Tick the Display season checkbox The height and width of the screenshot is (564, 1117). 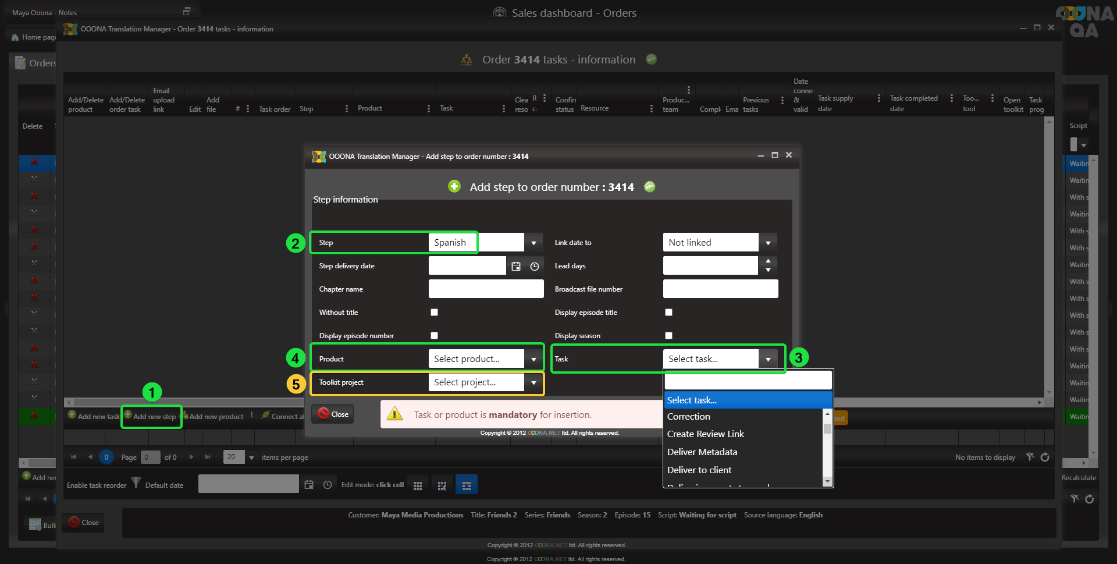pos(668,336)
